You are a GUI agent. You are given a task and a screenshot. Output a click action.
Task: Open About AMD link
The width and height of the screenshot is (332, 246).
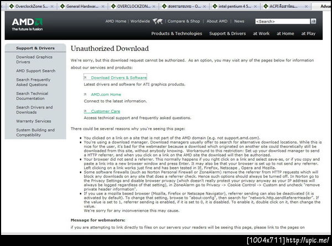(217, 21)
